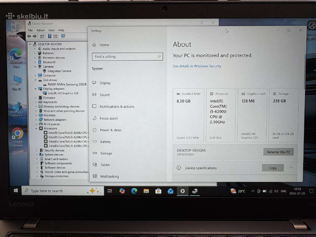Switch to Device Manager on the taskbar
Image resolution: width=316 pixels, height=237 pixels.
coord(195,191)
